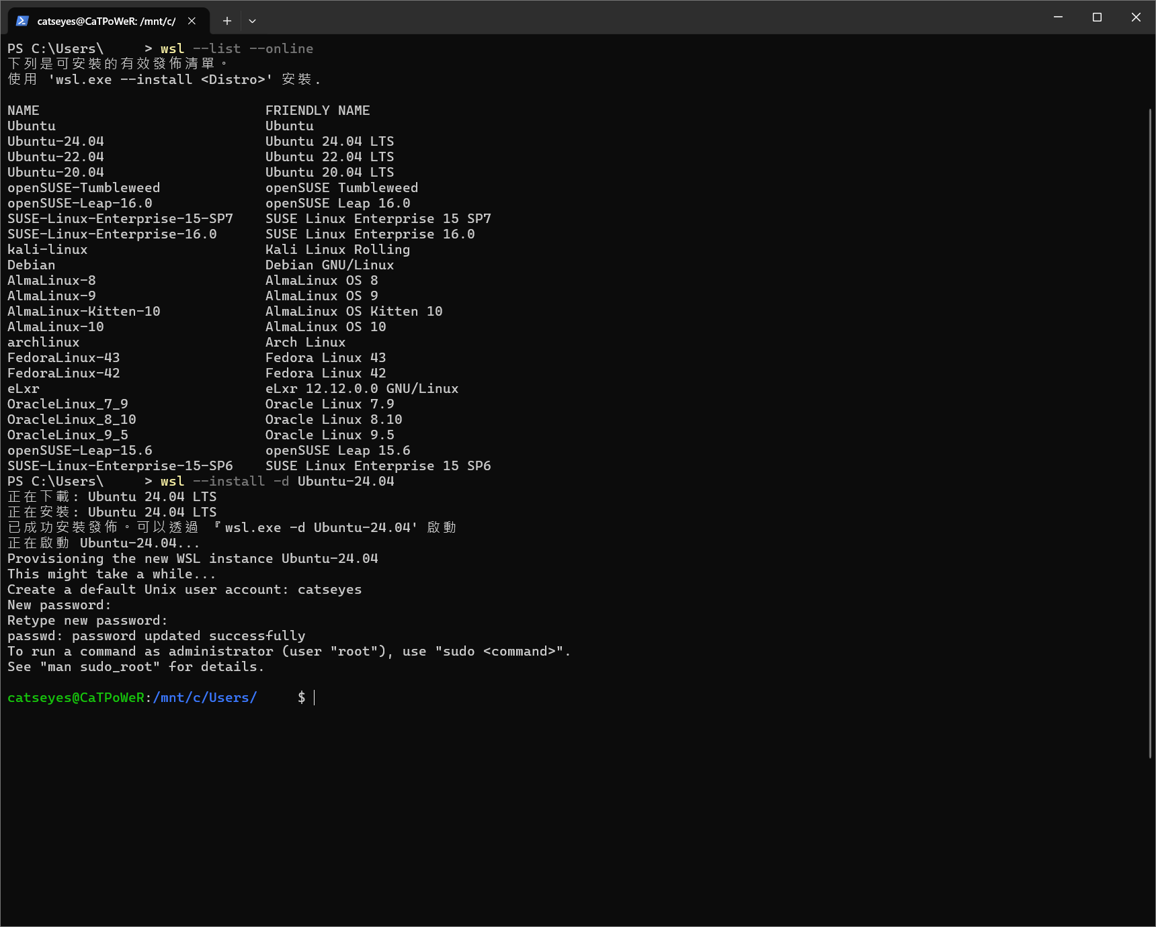Screen dimensions: 1156x927
Task: Expand the new tab profile dropdown chevron
Action: tap(252, 21)
